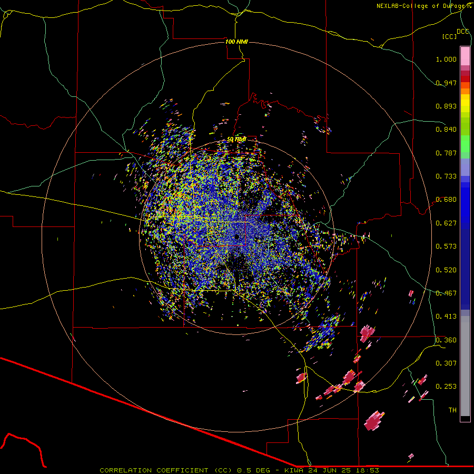Click the 0.840 scale value
This screenshot has width=474, height=474.
446,130
